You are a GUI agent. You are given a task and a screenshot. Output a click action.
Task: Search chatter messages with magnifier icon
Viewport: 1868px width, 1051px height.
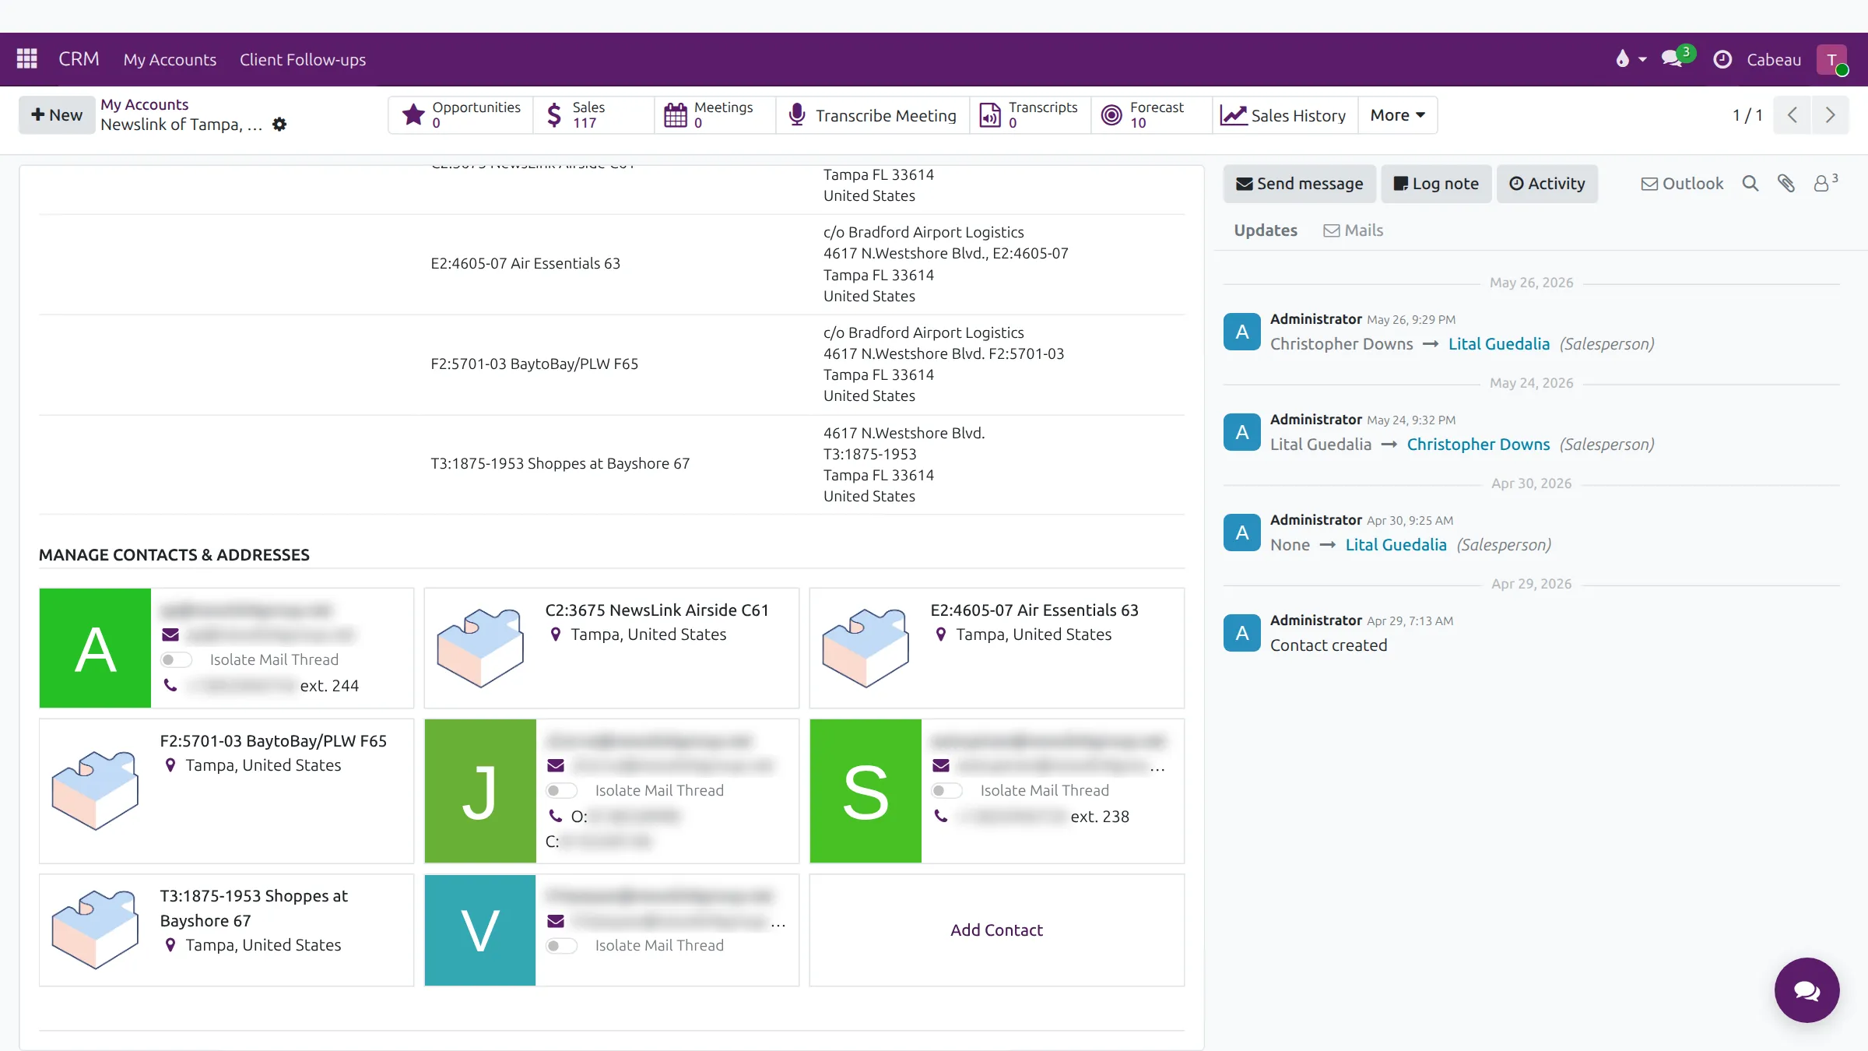[x=1750, y=184]
